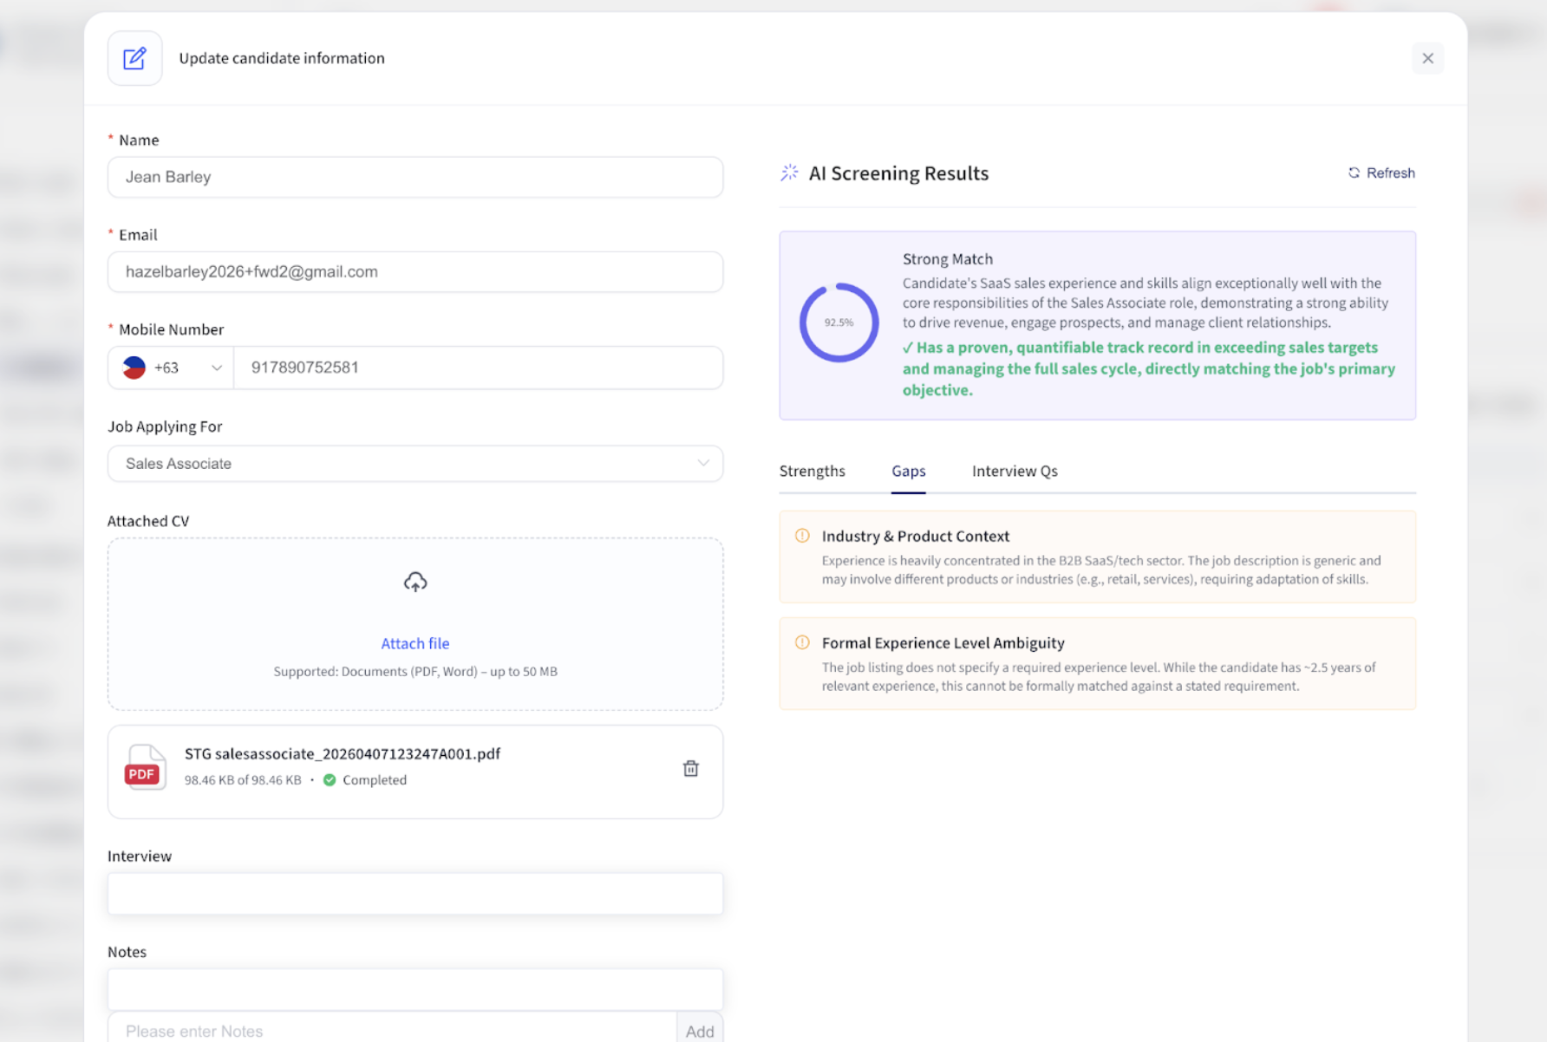This screenshot has height=1042, width=1547.
Task: Click the Email input field
Action: coord(415,272)
